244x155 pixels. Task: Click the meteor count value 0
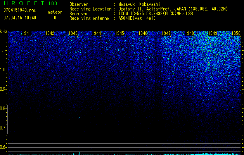[x=55, y=18]
